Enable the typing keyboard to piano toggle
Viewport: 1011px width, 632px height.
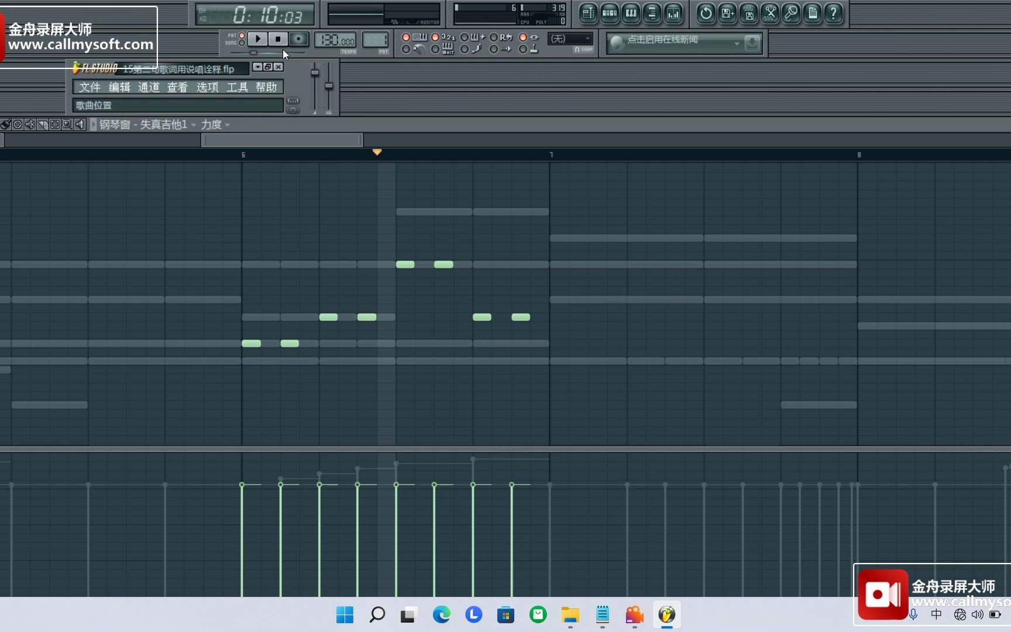(x=407, y=37)
